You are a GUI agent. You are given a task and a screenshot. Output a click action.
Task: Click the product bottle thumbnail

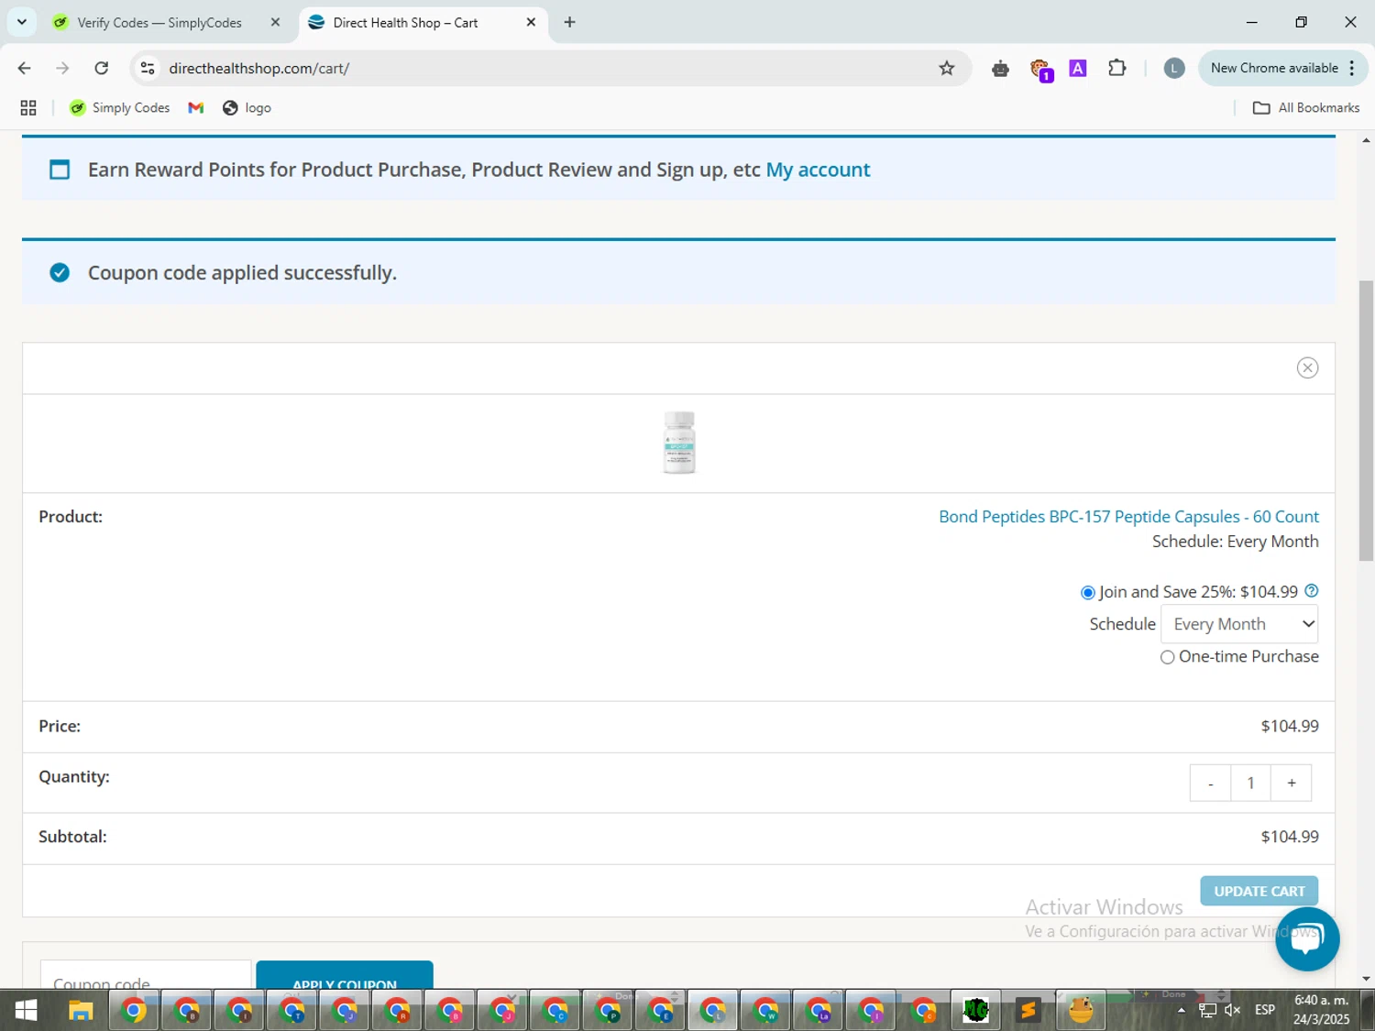(x=679, y=443)
